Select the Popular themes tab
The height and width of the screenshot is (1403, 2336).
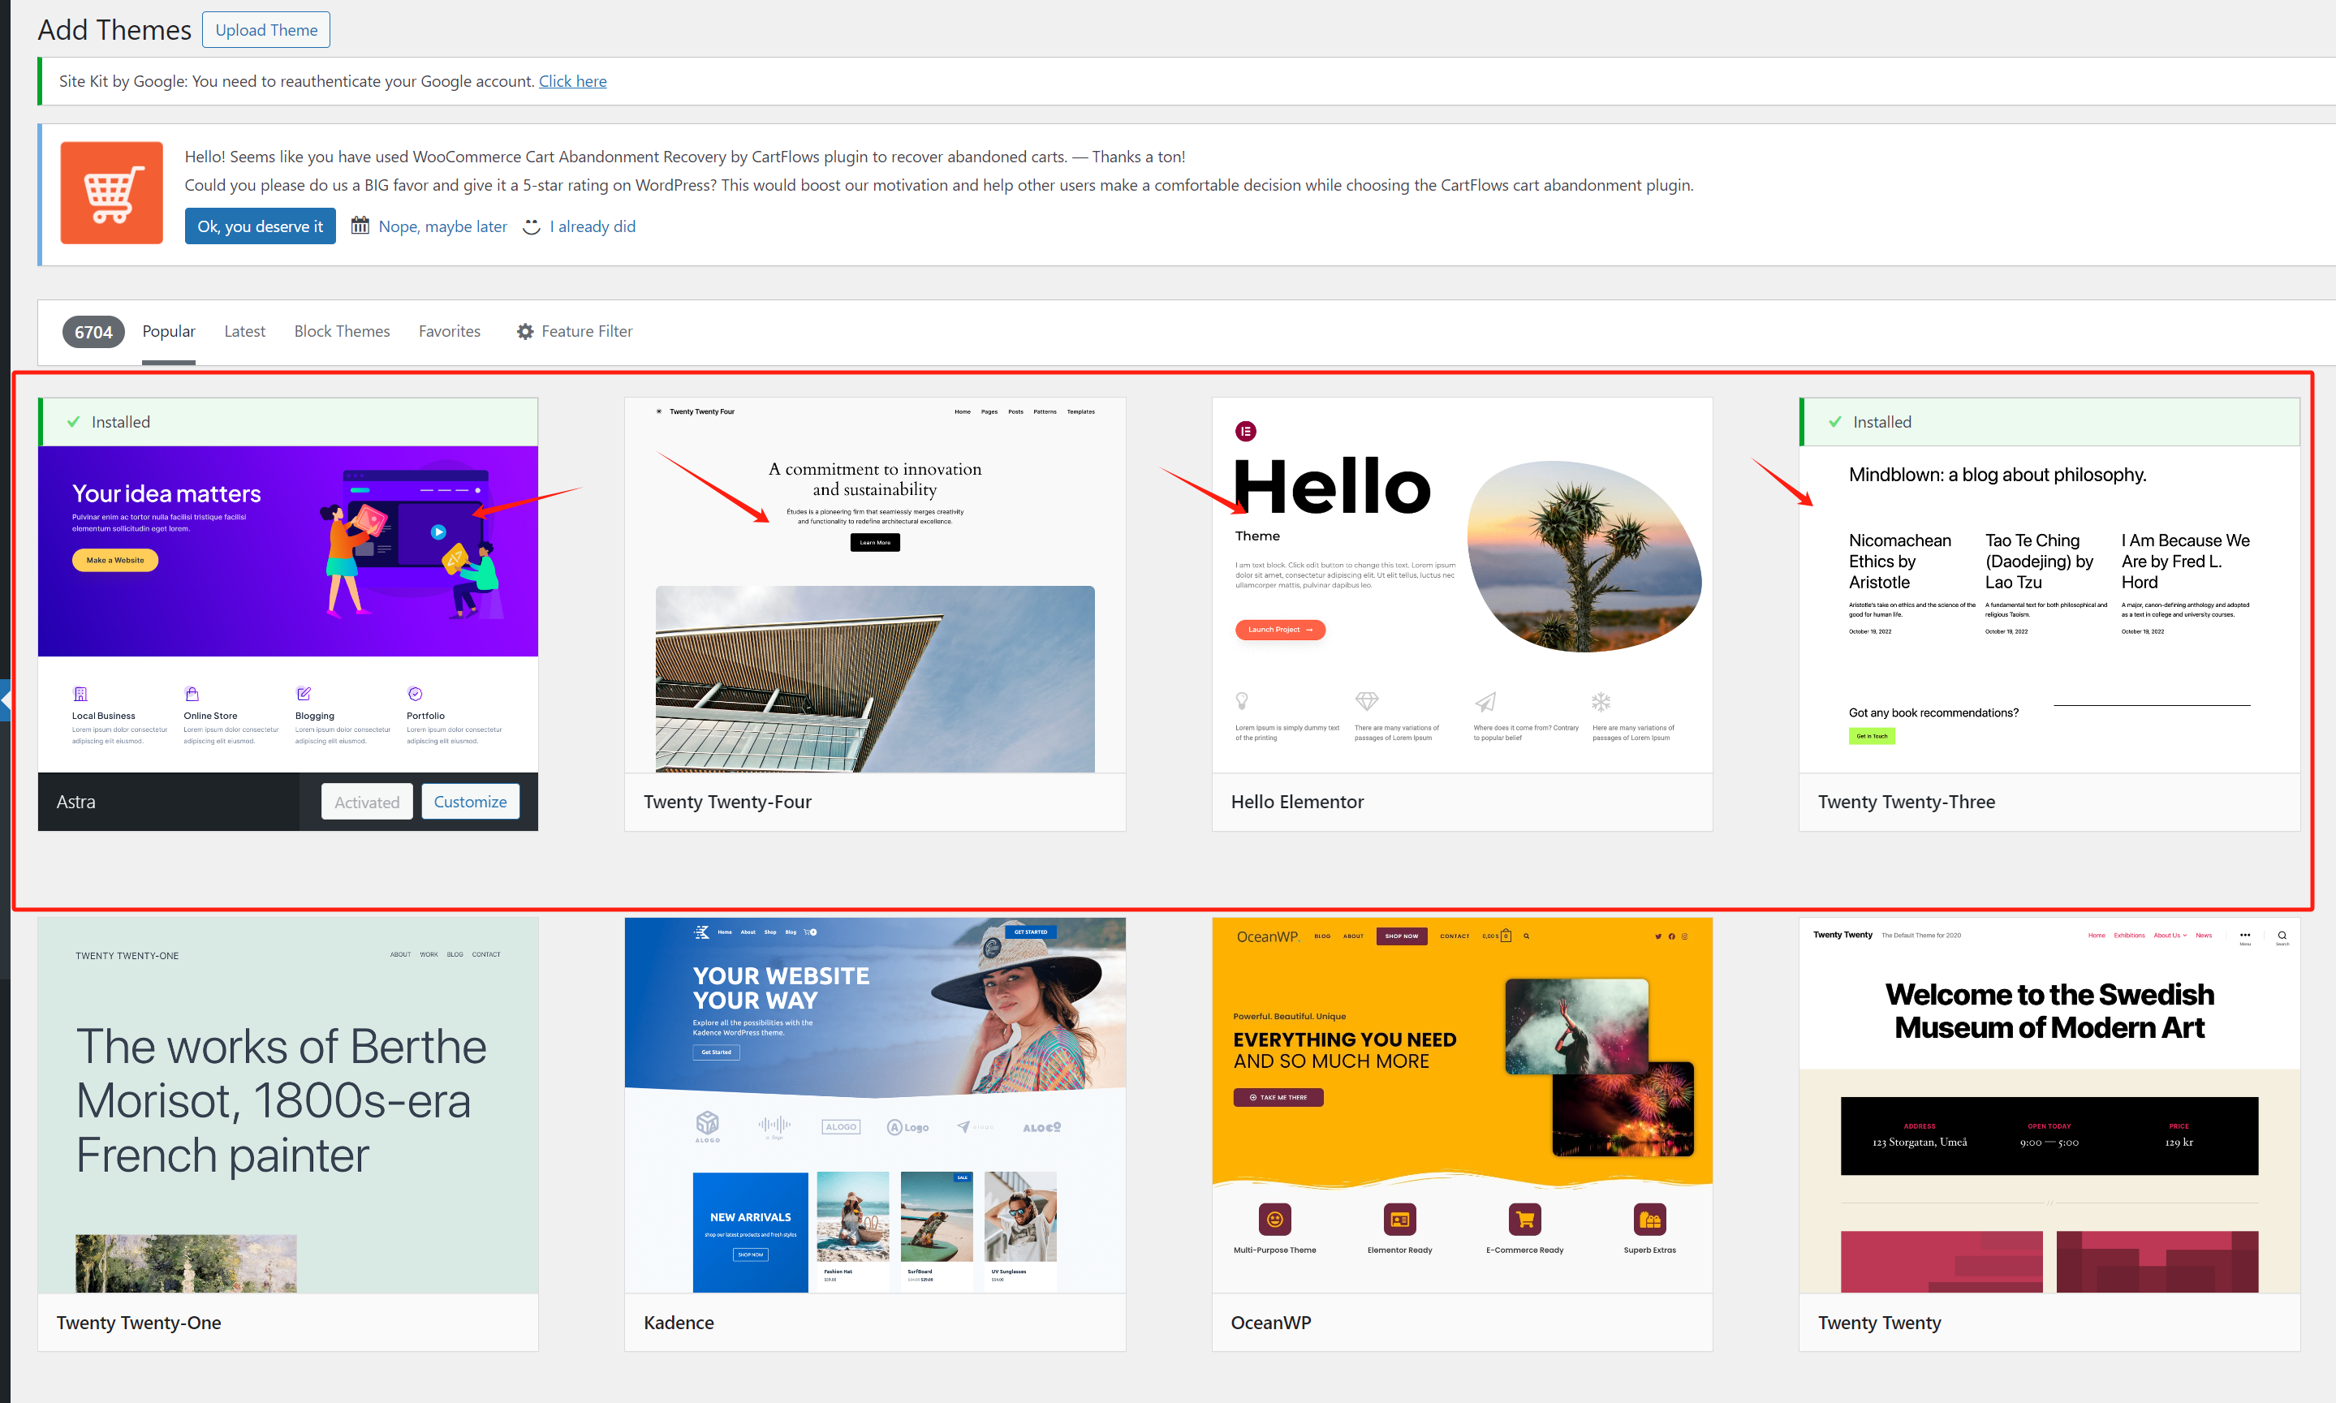(x=168, y=332)
